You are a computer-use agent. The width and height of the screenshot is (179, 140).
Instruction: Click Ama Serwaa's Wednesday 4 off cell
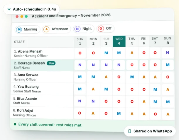[119, 77]
